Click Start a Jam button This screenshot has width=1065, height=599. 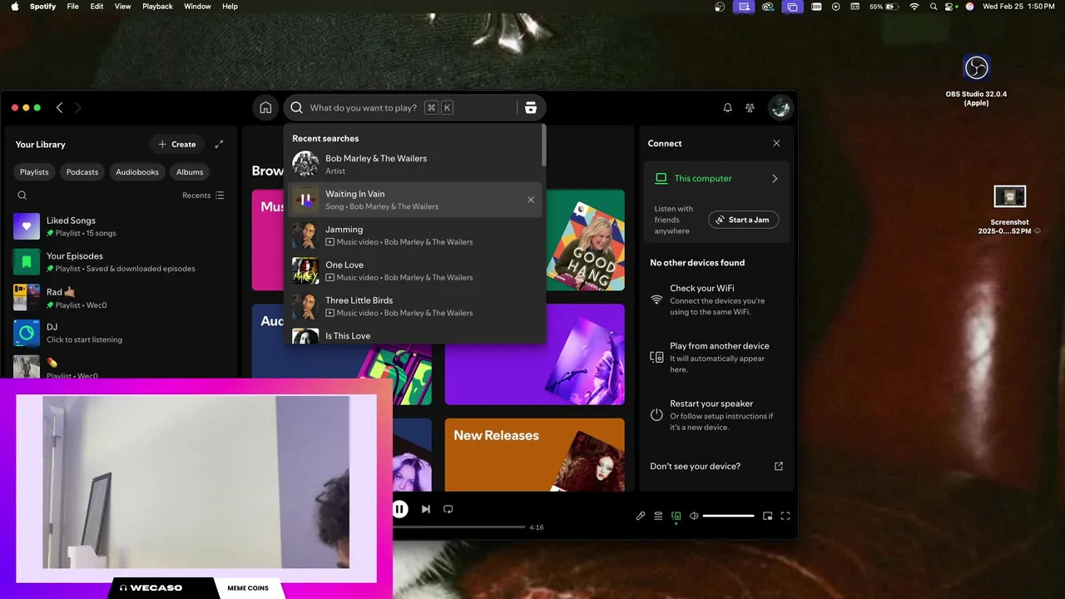click(x=744, y=220)
